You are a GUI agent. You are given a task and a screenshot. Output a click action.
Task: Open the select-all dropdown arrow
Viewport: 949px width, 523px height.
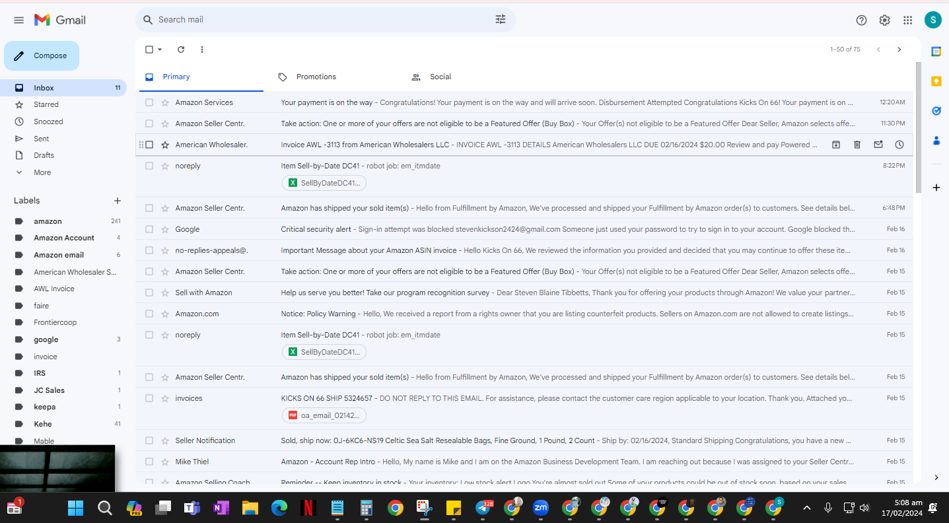(160, 50)
